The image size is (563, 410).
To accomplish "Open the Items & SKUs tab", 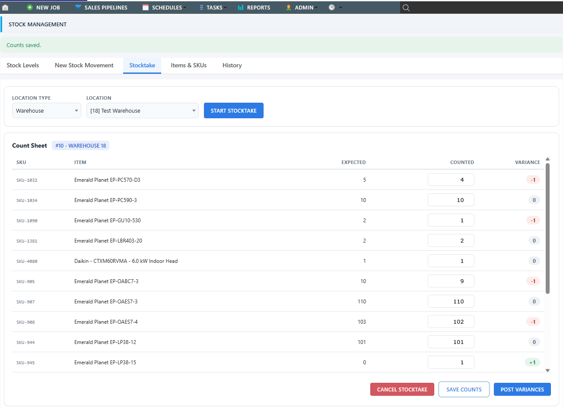I will (x=189, y=65).
